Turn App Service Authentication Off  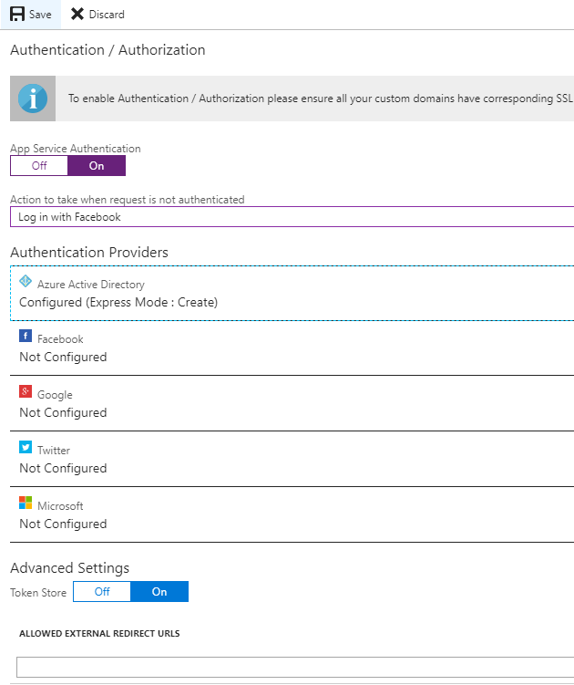[x=39, y=166]
